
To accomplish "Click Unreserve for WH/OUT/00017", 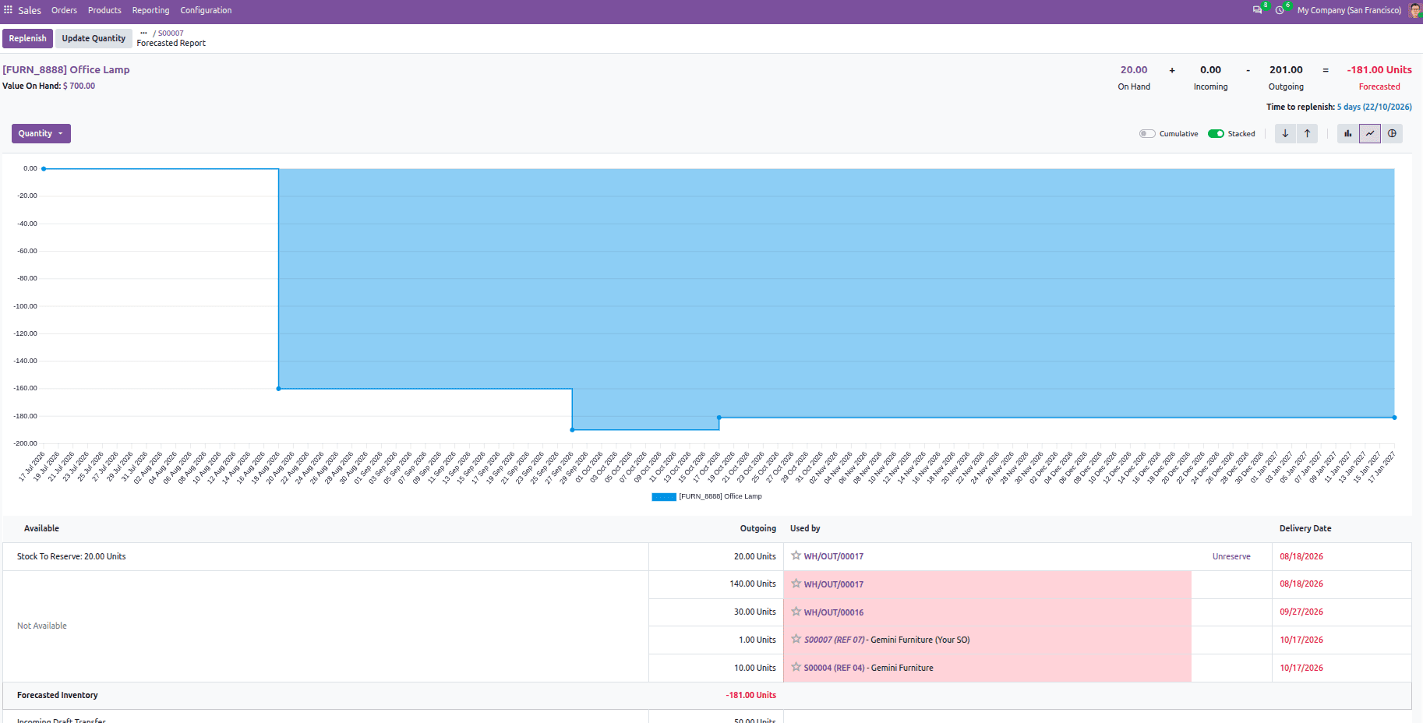I will click(x=1231, y=556).
